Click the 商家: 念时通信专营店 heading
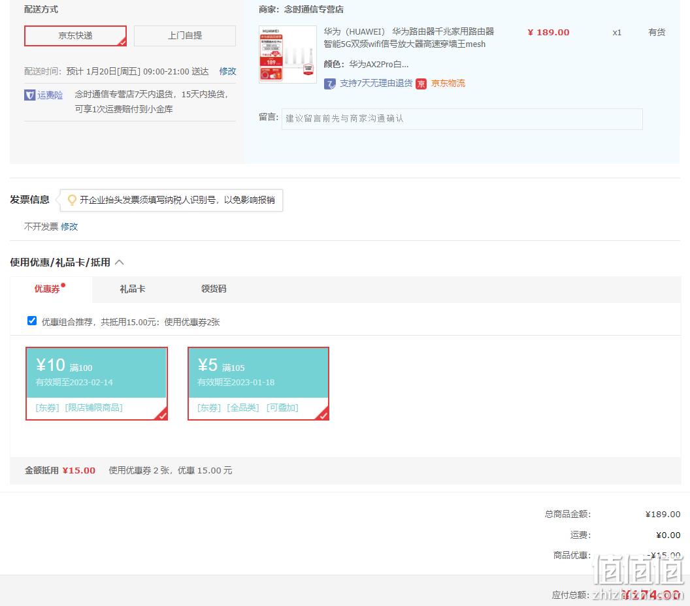Image resolution: width=690 pixels, height=606 pixels. pyautogui.click(x=301, y=9)
